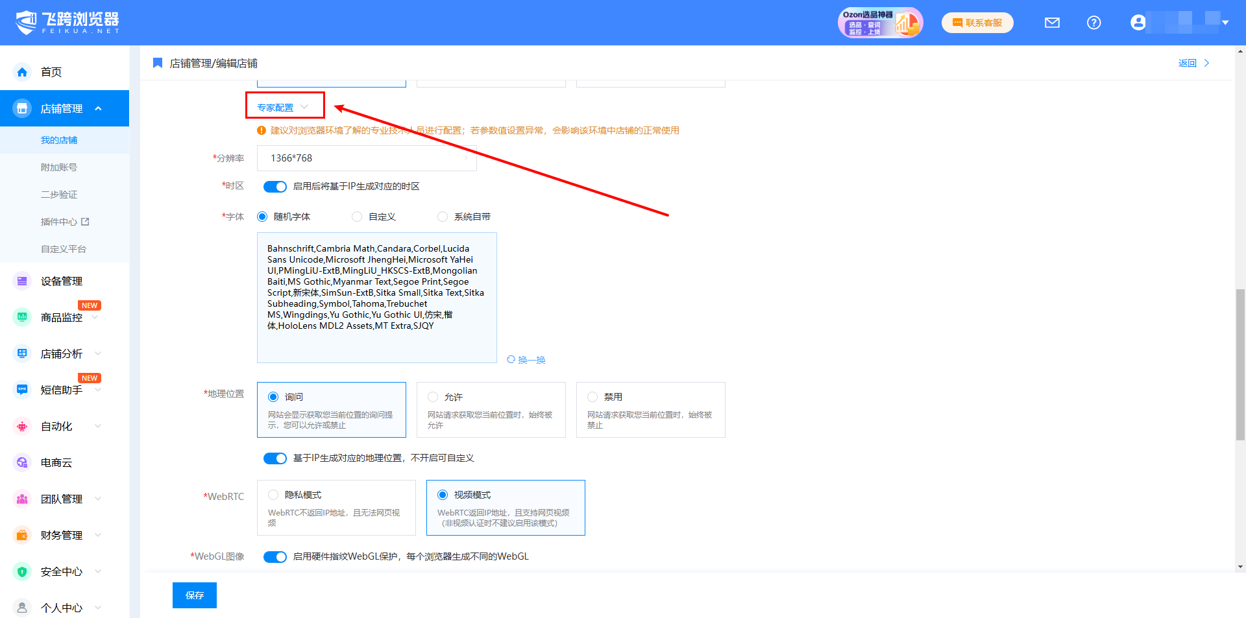The width and height of the screenshot is (1246, 618).
Task: Disable the WebGL图像 protection switch
Action: 275,557
